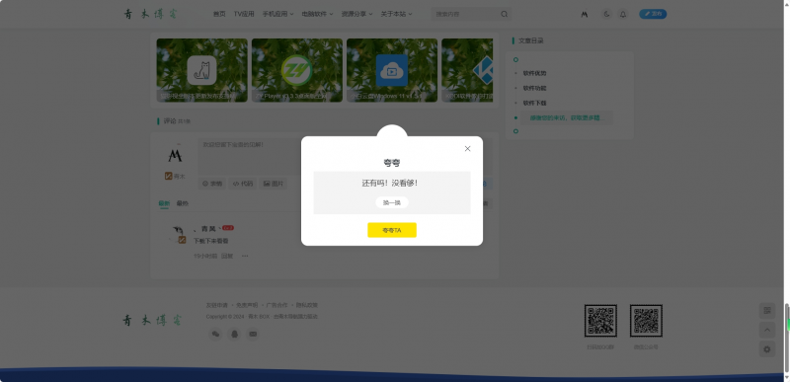Viewport: 790px width, 382px height.
Task: Open the 友链申请 footer link
Action: click(216, 305)
